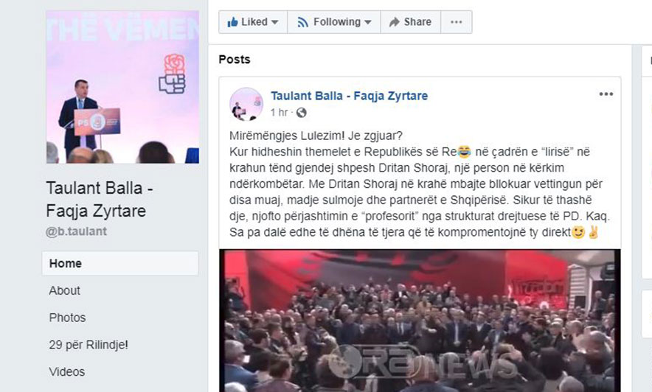The width and height of the screenshot is (652, 392).
Task: Click the Share button label
Action: point(417,22)
